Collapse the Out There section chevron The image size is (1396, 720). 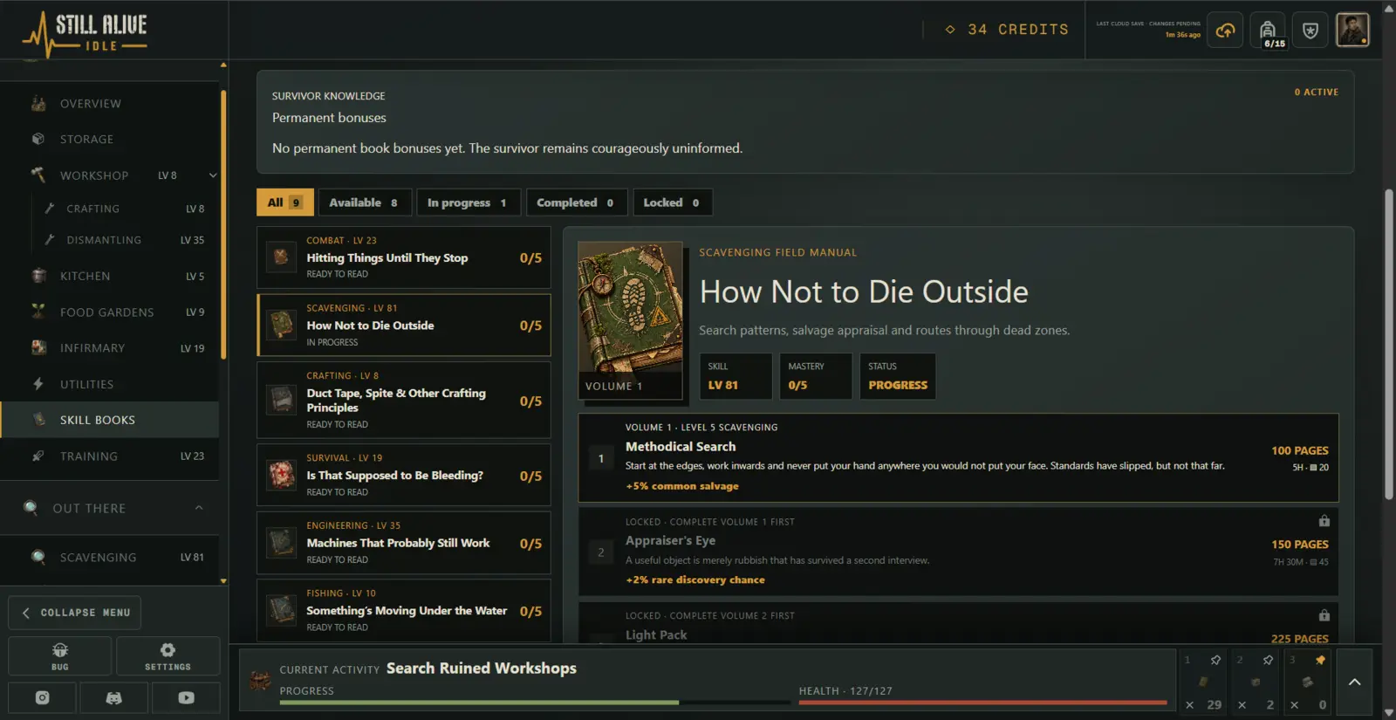point(199,508)
